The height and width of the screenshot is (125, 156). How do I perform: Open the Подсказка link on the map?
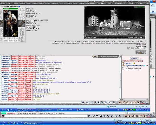[x=138, y=37]
